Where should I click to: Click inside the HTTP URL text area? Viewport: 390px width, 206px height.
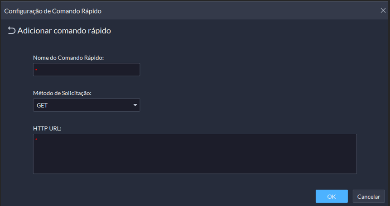(195, 154)
